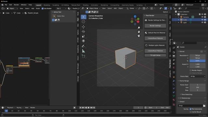Toggle File Extensions checkbox
Viewport: 208px width, 117px height.
click(x=190, y=109)
